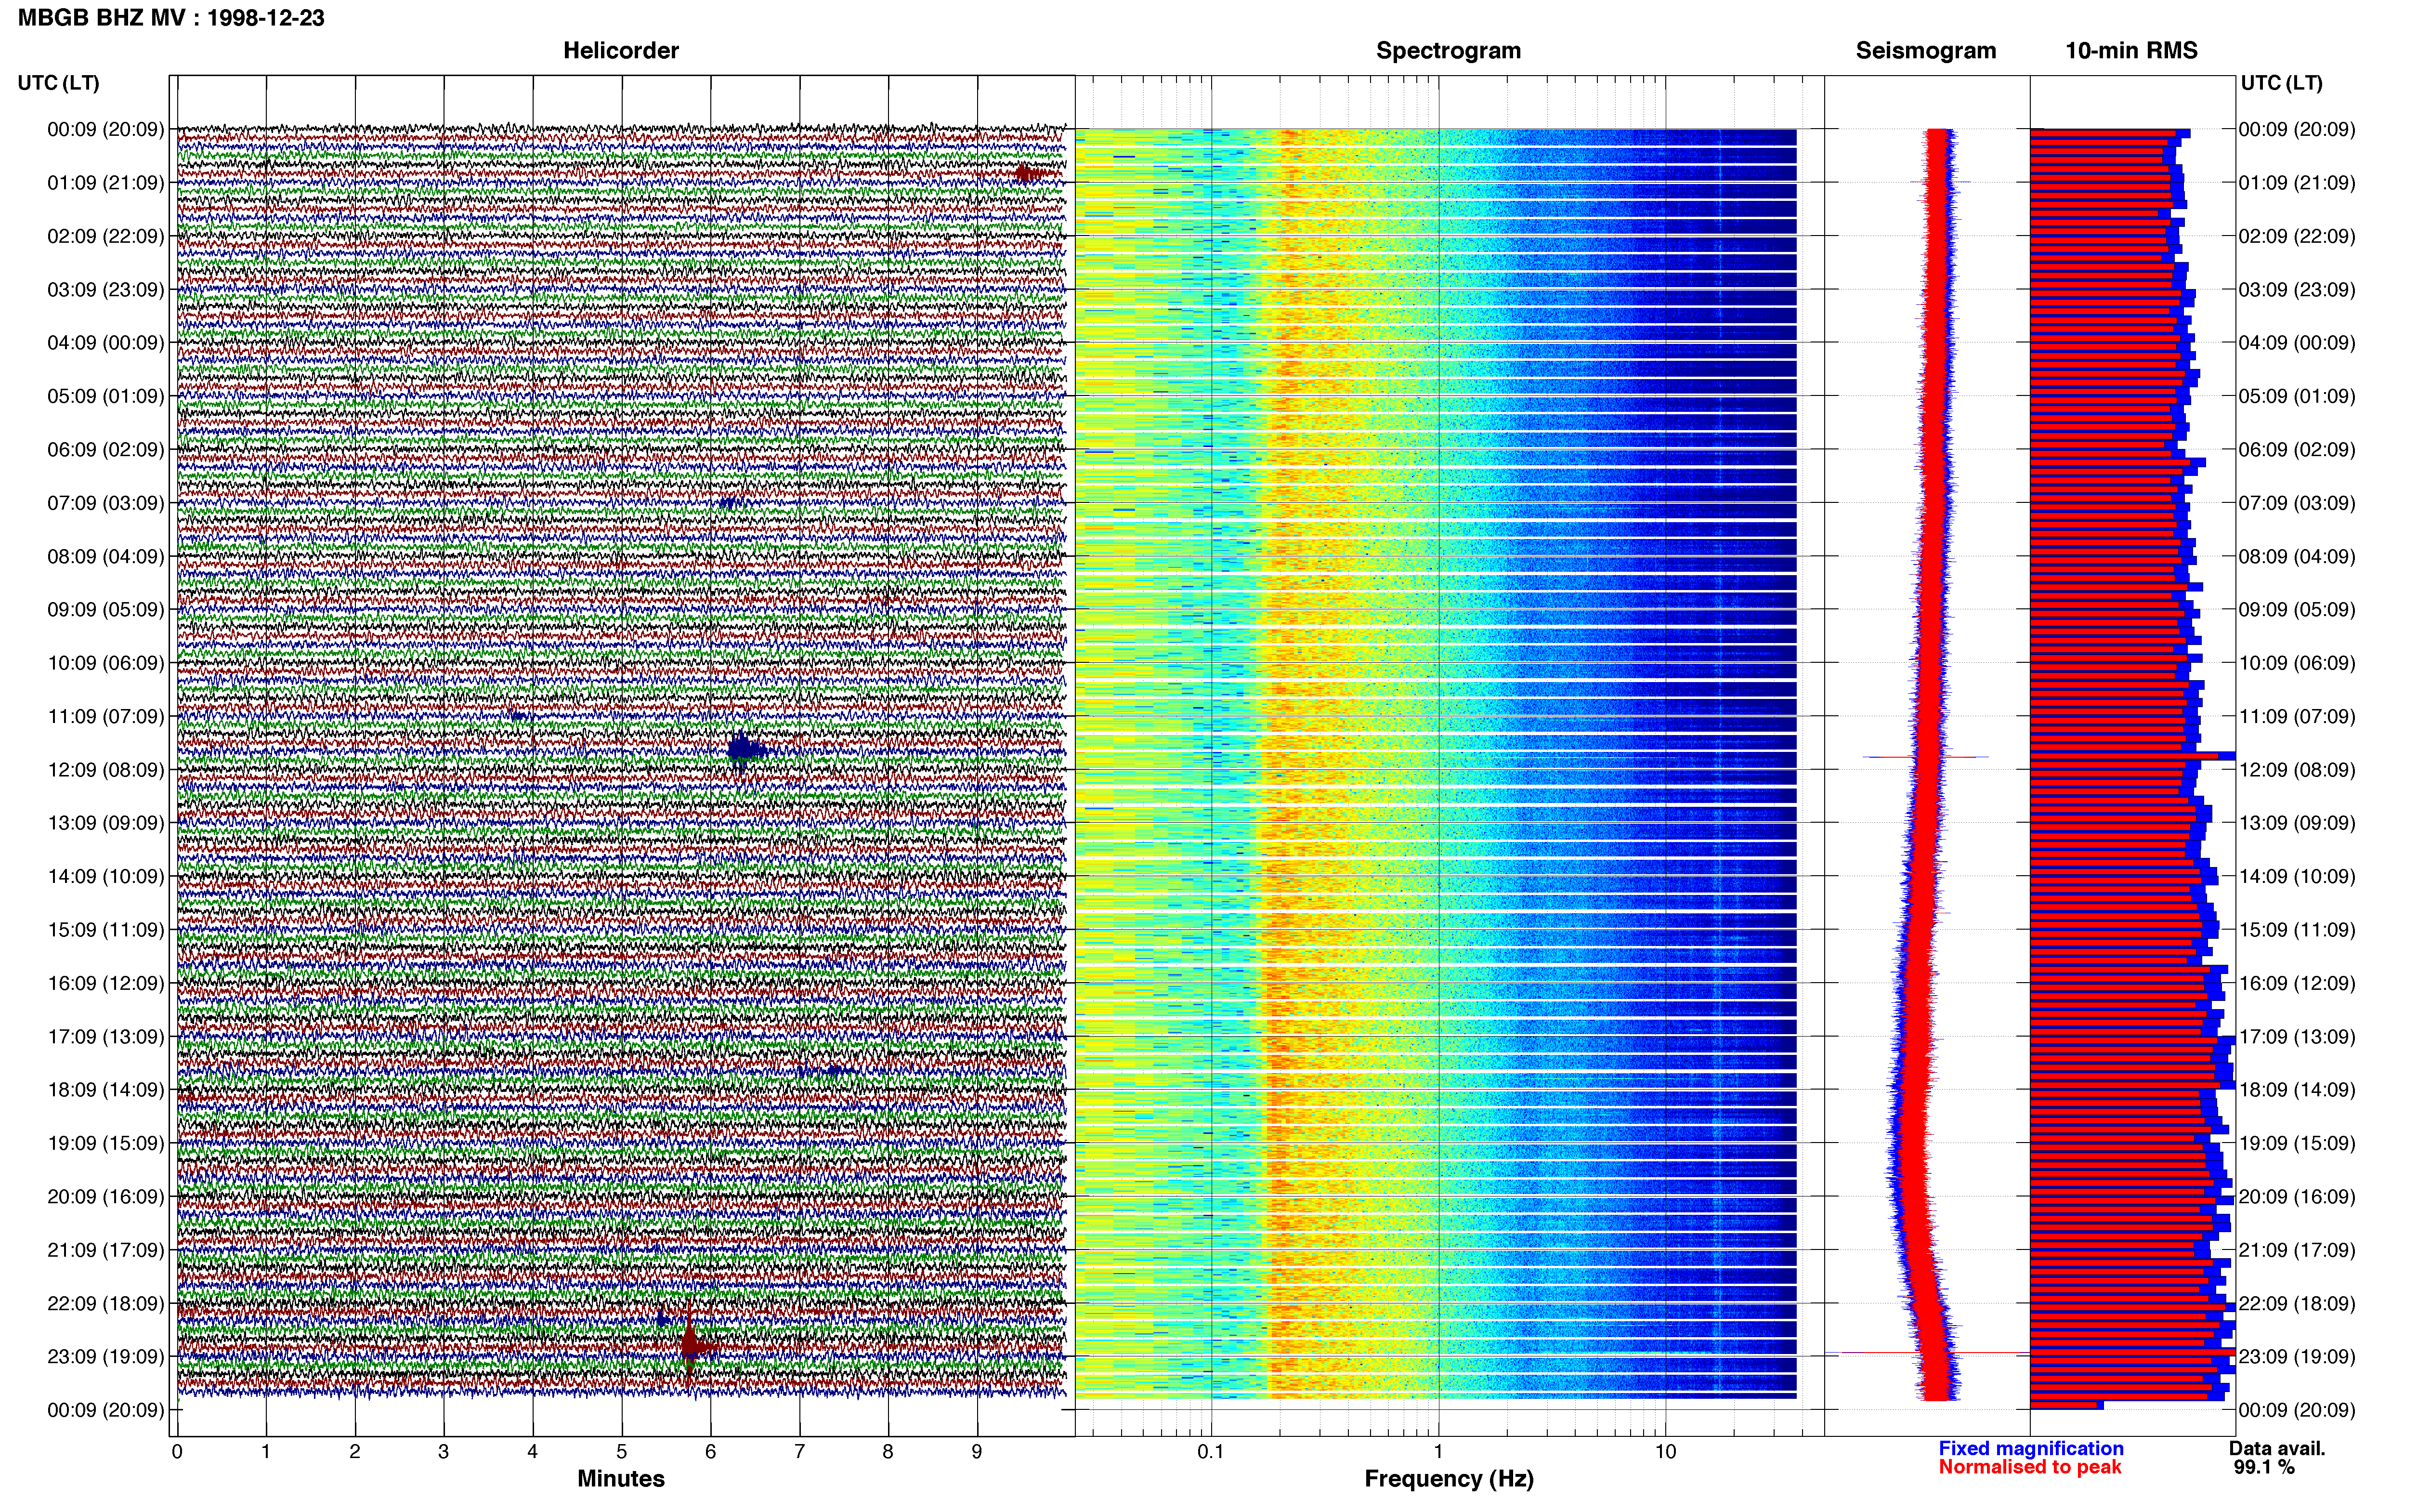Click the minutes-axis tick label "7"
Screen dimensions: 2417x1512
tap(800, 1452)
